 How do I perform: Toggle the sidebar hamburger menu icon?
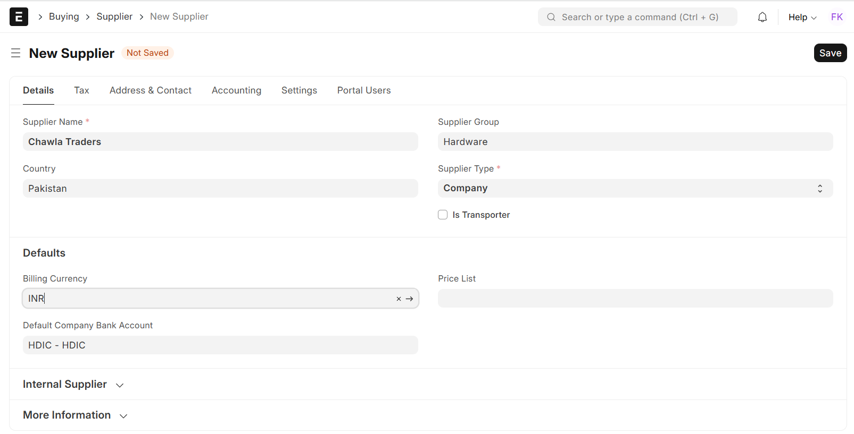[15, 53]
